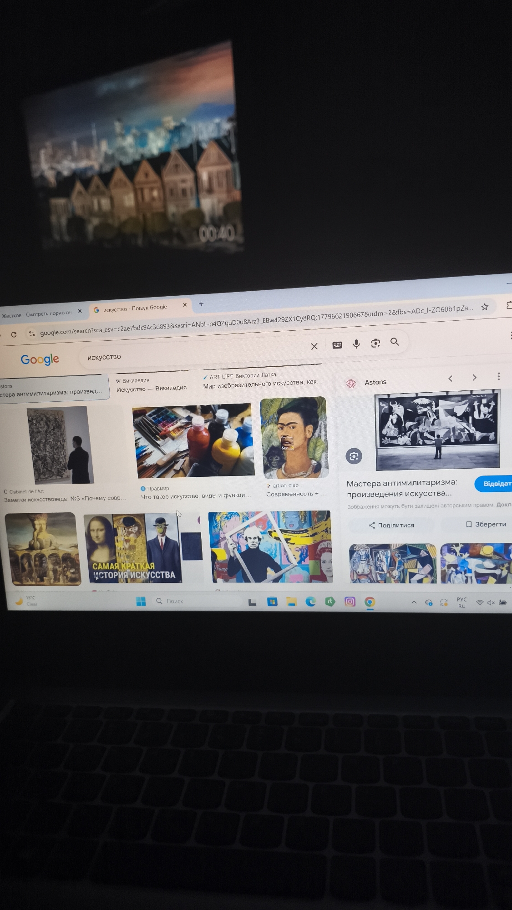Click Chrome icon in taskbar
Image resolution: width=512 pixels, height=910 pixels.
370,602
